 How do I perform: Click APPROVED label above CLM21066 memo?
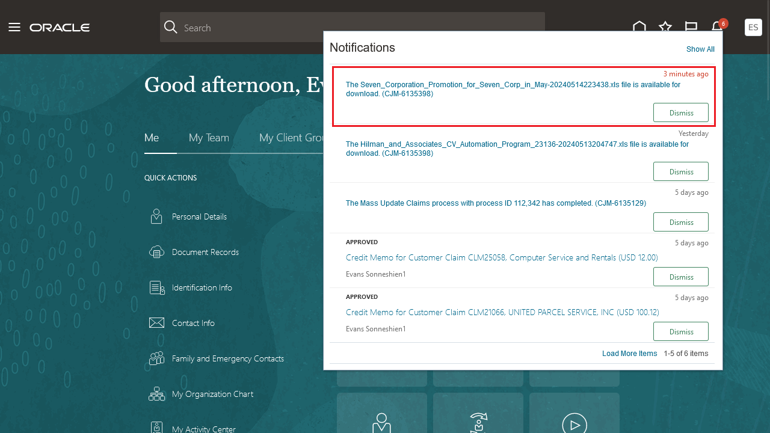(362, 297)
